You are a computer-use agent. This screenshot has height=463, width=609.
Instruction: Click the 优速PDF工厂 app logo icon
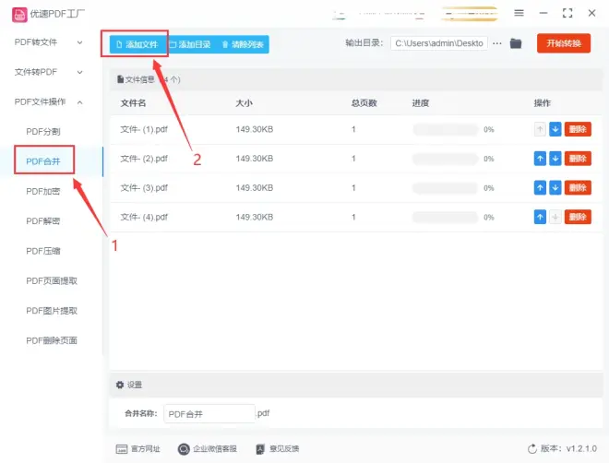click(x=19, y=15)
